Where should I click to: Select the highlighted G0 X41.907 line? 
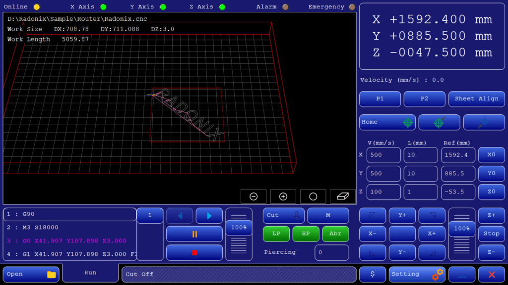69,241
